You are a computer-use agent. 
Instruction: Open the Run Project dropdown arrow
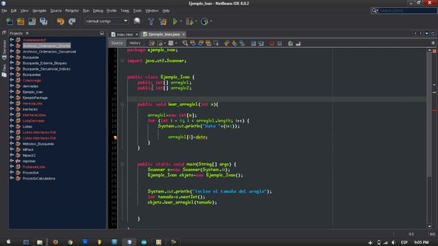[x=181, y=21]
